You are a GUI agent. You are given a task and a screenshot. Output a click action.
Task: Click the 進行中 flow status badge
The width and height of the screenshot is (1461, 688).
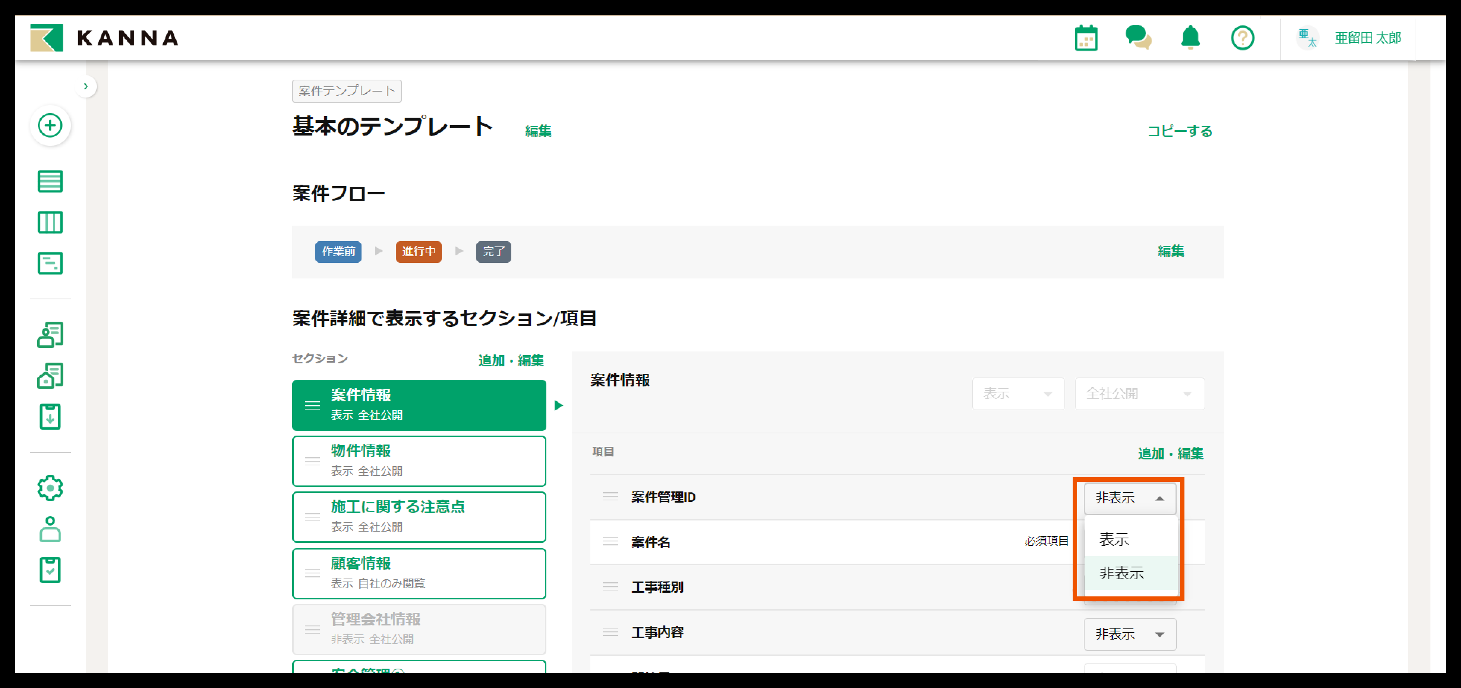point(419,252)
